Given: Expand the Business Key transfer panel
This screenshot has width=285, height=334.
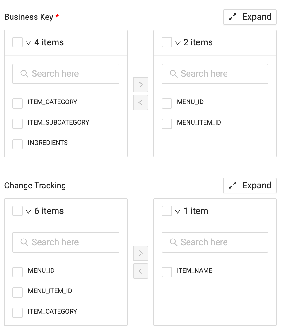Looking at the screenshot, I should [250, 17].
